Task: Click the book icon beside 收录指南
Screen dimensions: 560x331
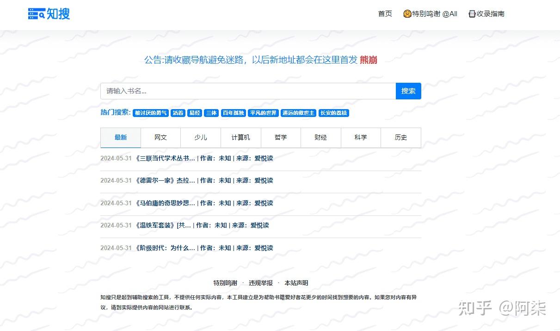Action: (x=472, y=13)
